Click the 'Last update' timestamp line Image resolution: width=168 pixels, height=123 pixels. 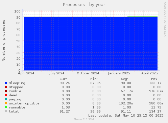click(126, 116)
